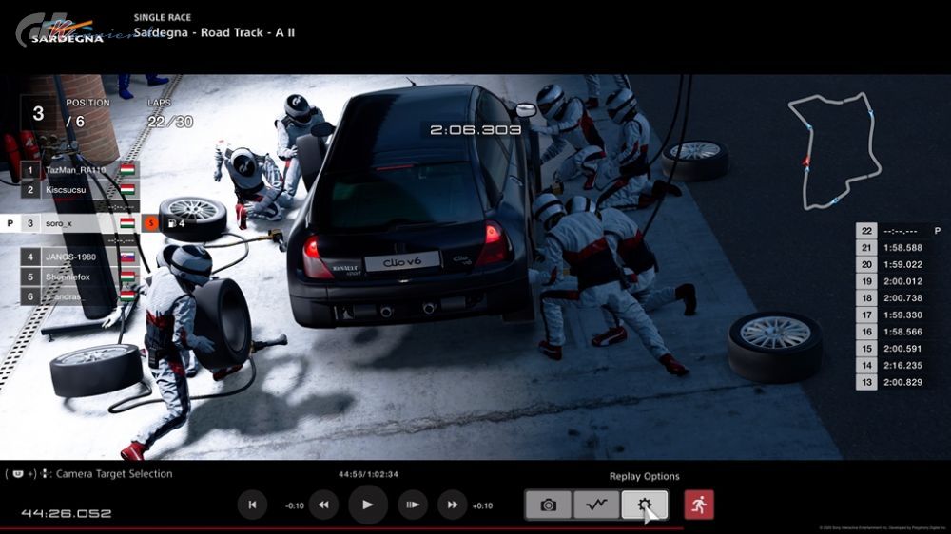Exit replay with the red running-man icon
951x534 pixels.
pyautogui.click(x=699, y=505)
